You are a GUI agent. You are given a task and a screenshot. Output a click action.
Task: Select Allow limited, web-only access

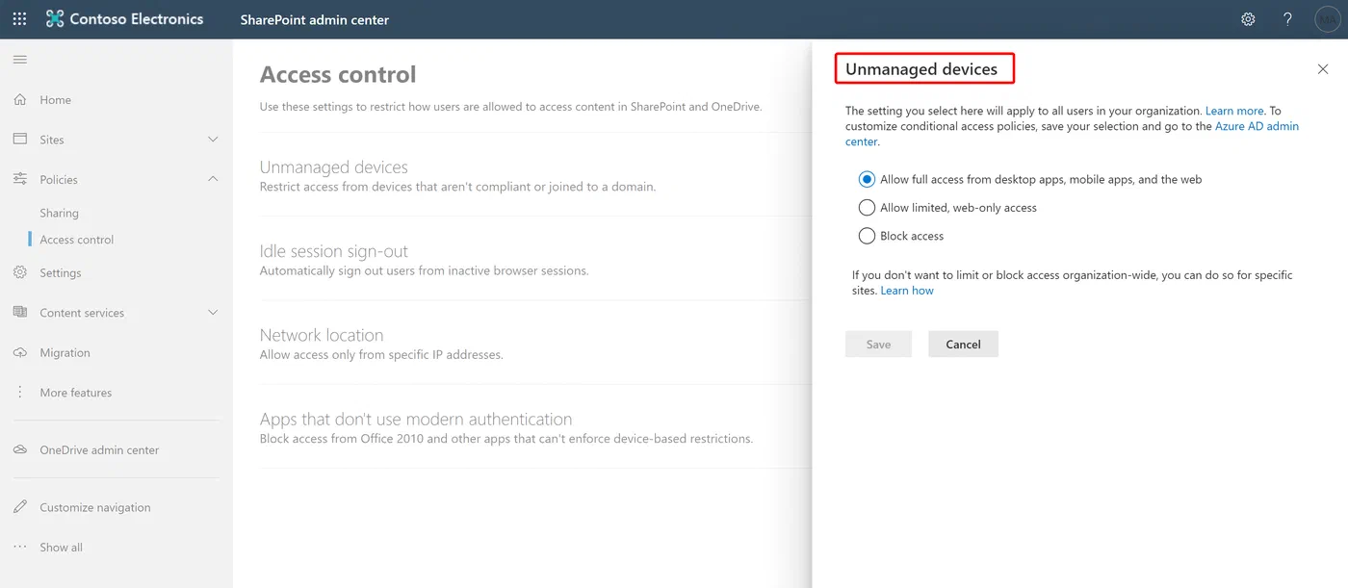[x=867, y=207]
